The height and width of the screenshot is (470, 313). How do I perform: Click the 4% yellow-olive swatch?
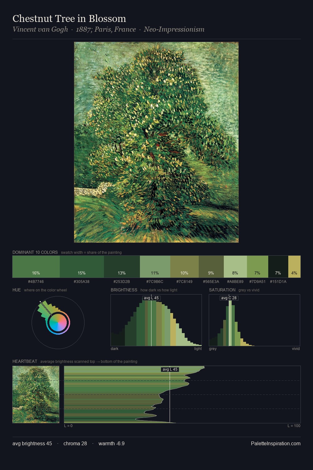click(x=294, y=267)
